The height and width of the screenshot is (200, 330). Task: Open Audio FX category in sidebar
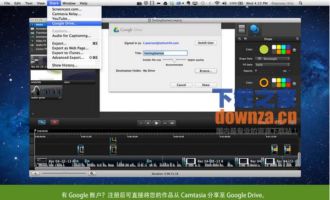click(38, 45)
